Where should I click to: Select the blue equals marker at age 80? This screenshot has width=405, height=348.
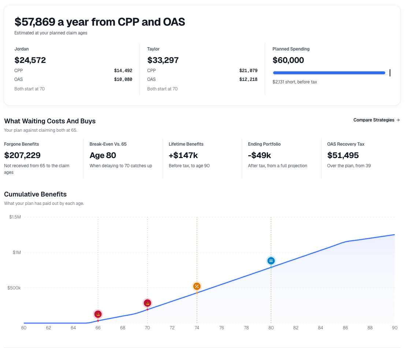(271, 261)
